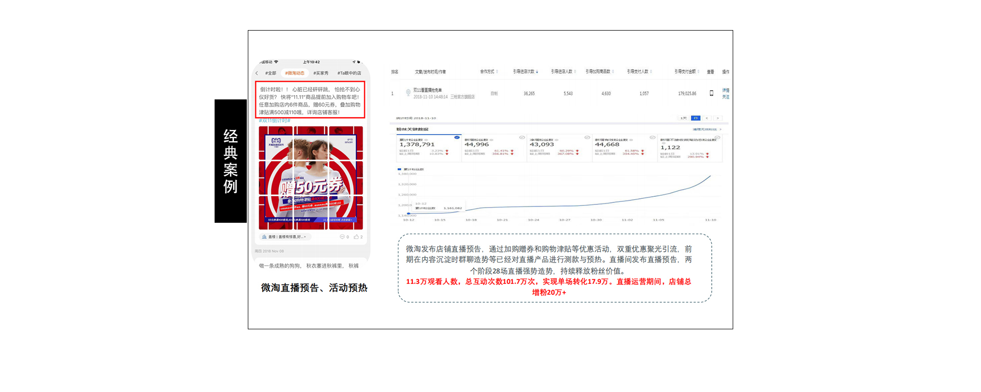Sort the table by 引导加购商品数 column
The height and width of the screenshot is (392, 981).
click(600, 71)
